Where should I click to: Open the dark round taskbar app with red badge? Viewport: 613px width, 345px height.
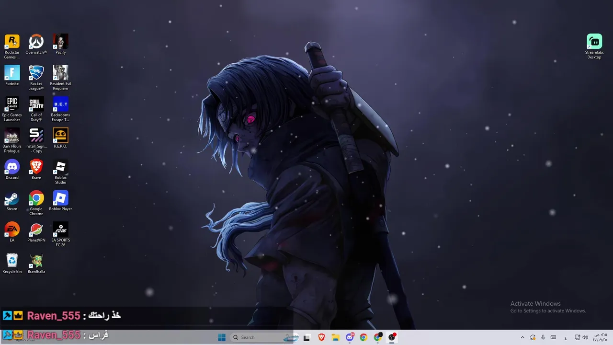pos(392,337)
